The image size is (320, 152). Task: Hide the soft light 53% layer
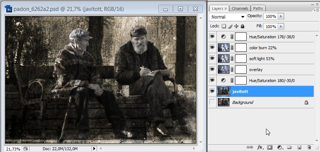(212, 58)
